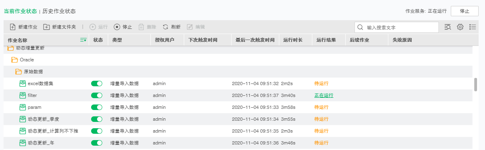Click the excel数据集 job icon
The width and height of the screenshot is (485, 150).
(23, 84)
